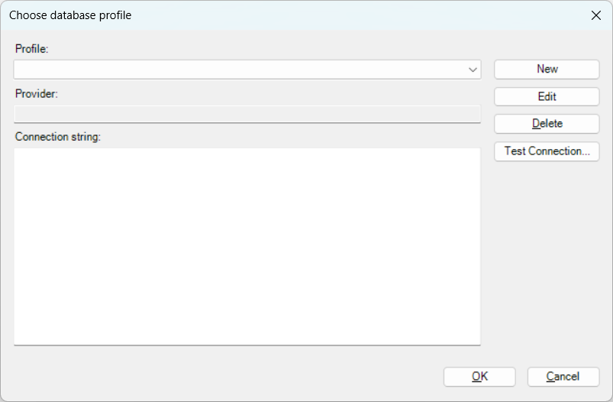Click the "Profile:" label
This screenshot has height=402, width=613.
(31, 49)
